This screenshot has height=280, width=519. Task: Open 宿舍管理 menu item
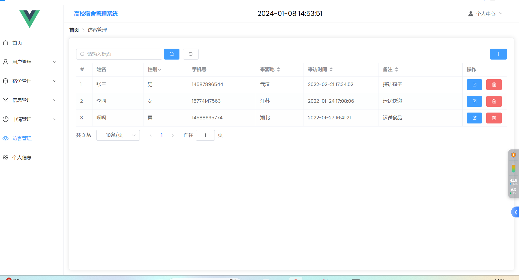tap(22, 81)
